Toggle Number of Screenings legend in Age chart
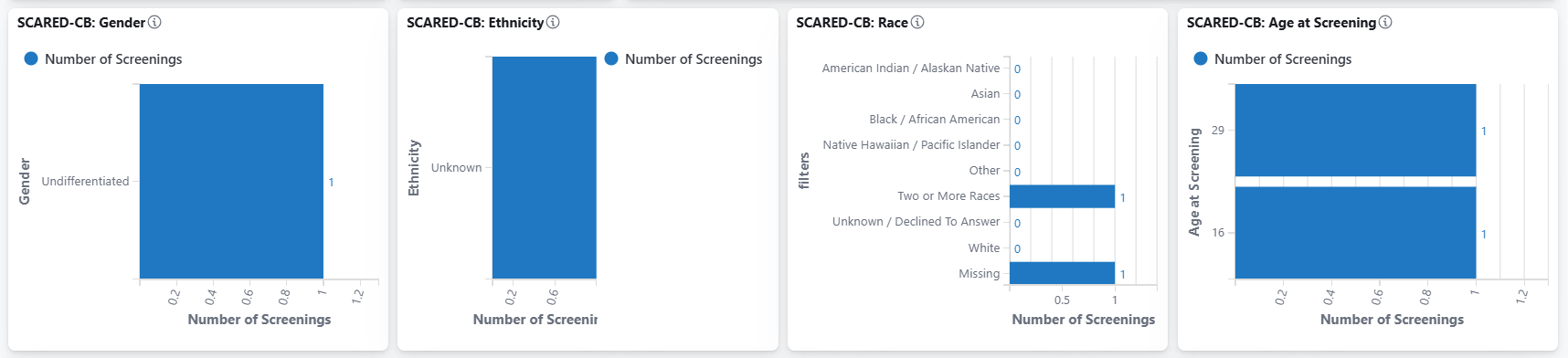 click(1273, 58)
